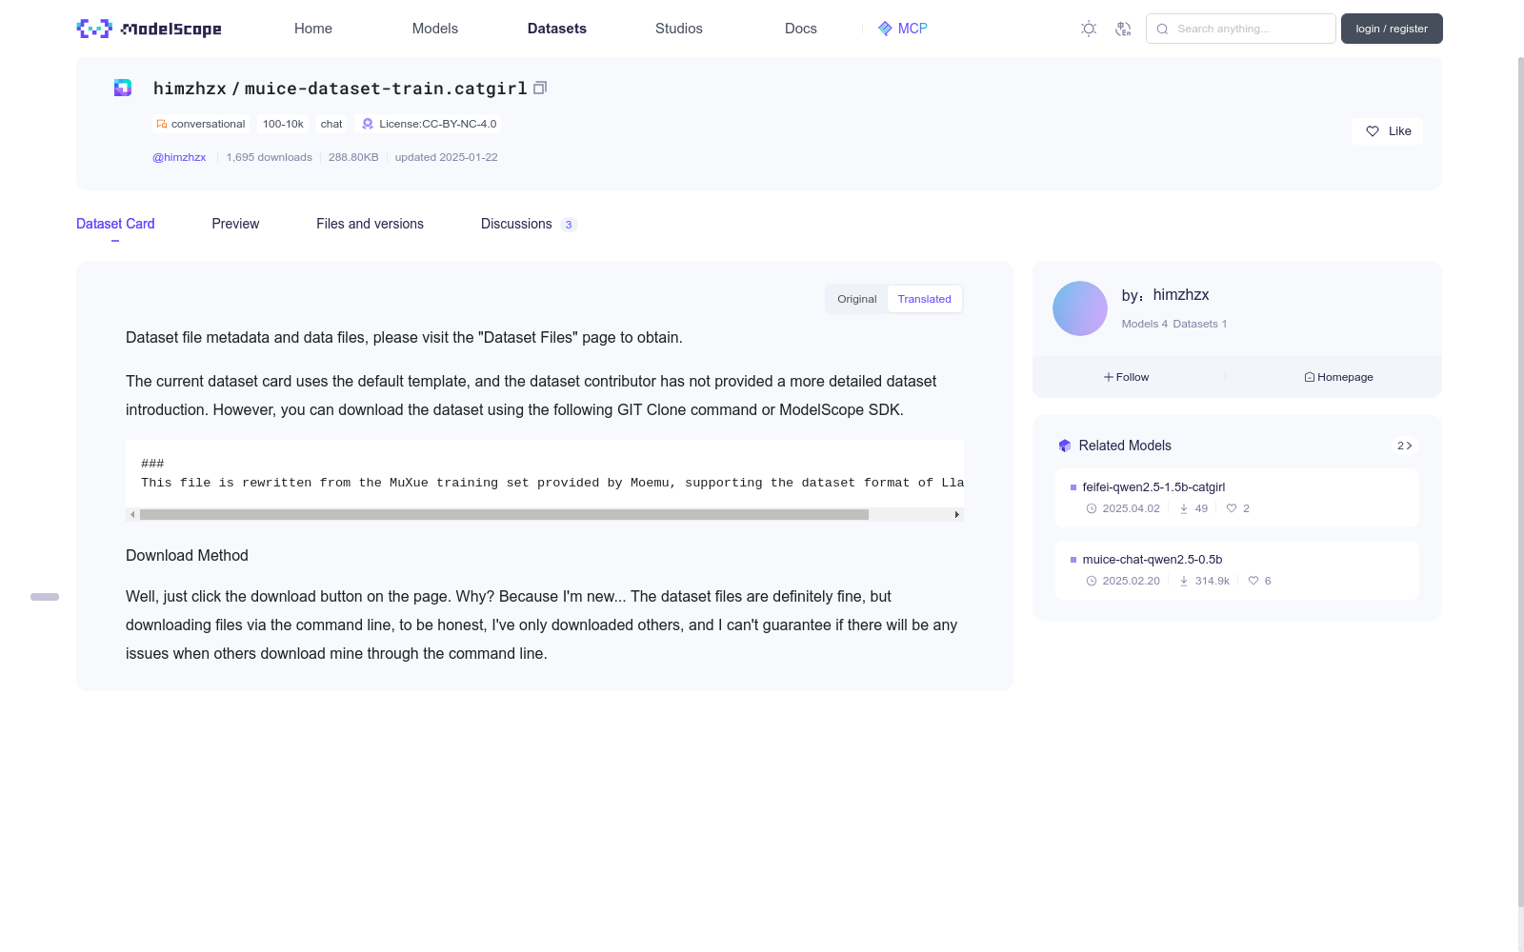The image size is (1524, 952).
Task: Click the himzhzx author name in sidebar
Action: [1181, 295]
